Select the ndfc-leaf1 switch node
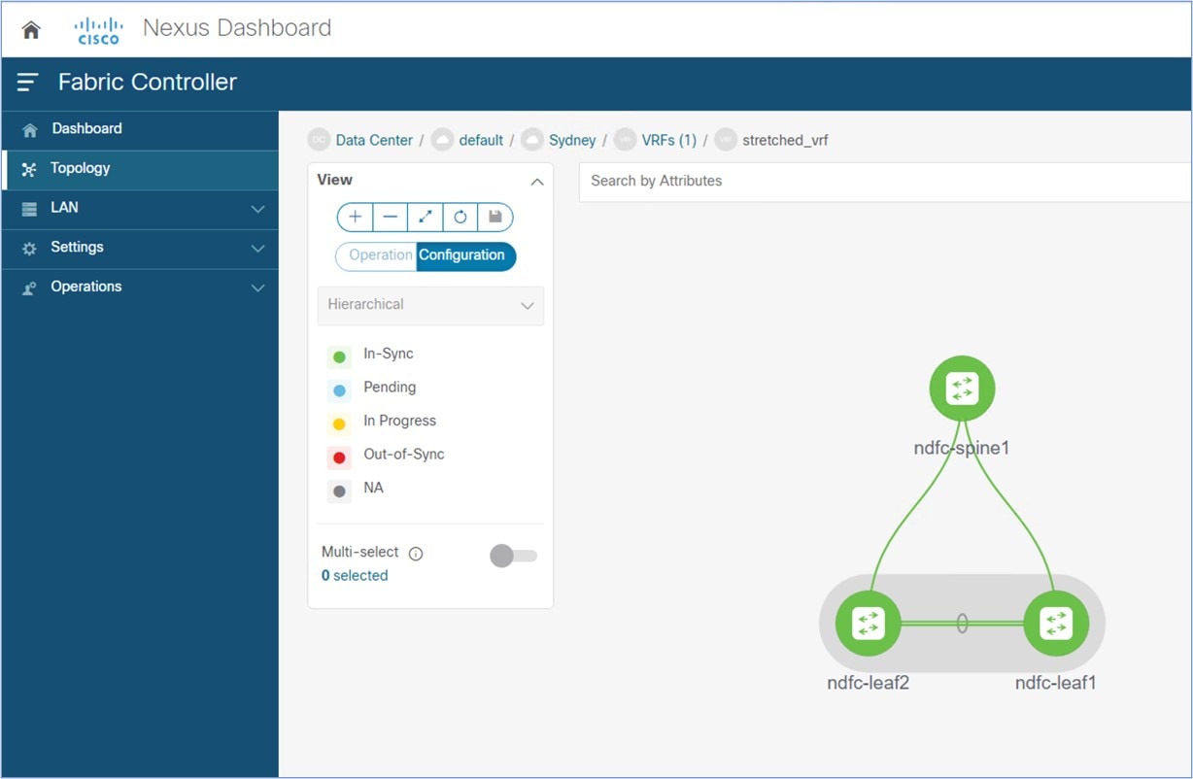 [x=1056, y=623]
